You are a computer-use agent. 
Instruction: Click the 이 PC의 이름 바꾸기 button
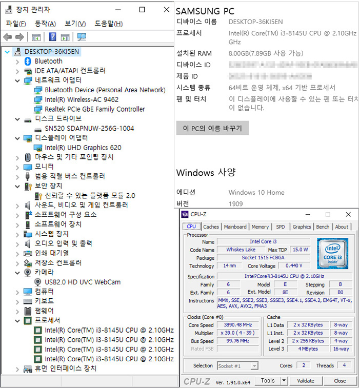pyautogui.click(x=212, y=128)
